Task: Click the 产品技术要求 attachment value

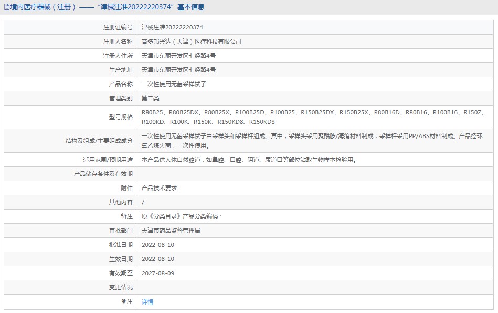Action: pos(159,188)
